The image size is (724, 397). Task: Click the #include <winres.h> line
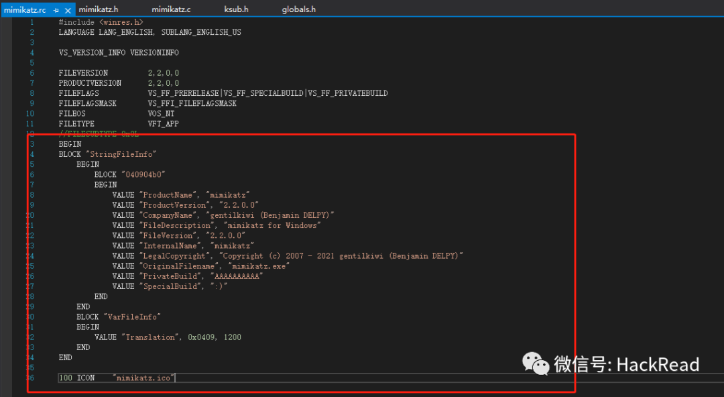point(101,22)
